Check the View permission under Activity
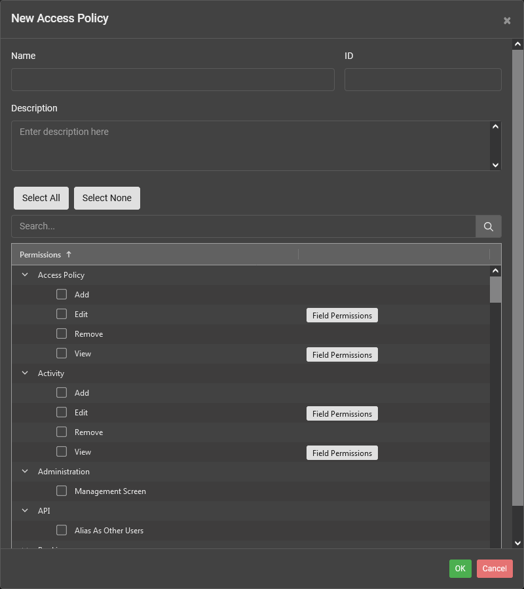The image size is (524, 589). tap(62, 451)
